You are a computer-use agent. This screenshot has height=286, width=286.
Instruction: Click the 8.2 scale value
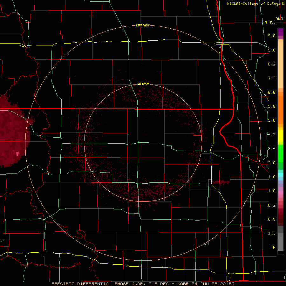pos(272,64)
